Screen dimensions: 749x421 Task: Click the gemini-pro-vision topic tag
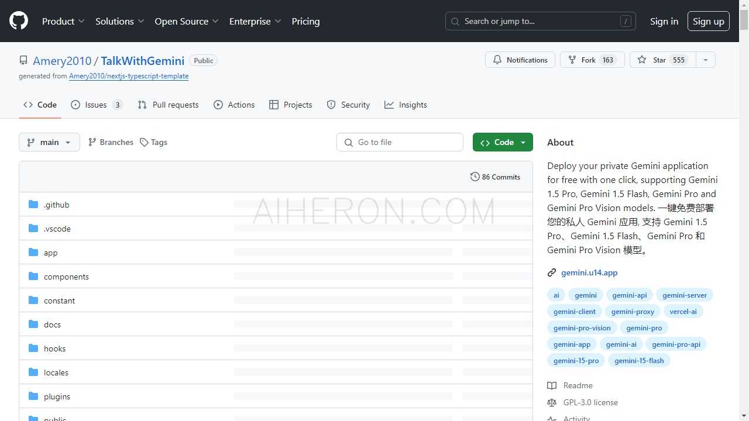pos(582,328)
